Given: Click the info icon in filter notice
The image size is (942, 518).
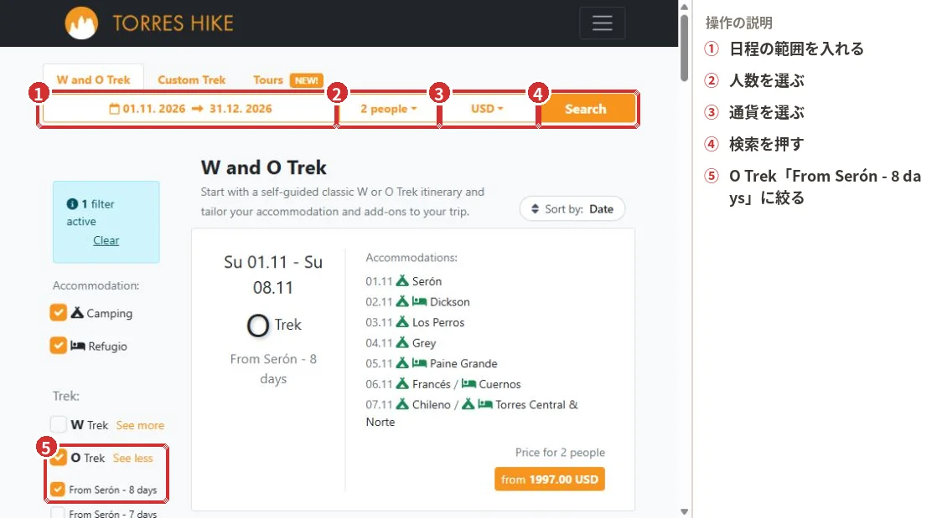Looking at the screenshot, I should [72, 204].
